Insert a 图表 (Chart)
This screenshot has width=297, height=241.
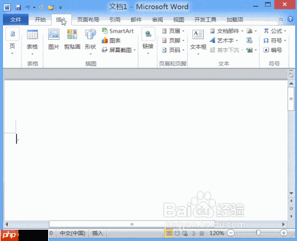(x=111, y=40)
